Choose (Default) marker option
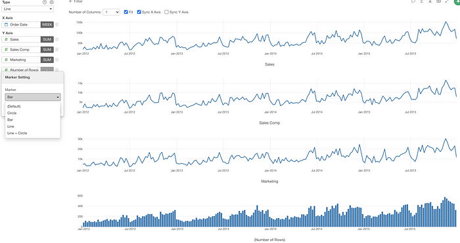Screen dimensions: 460x243 (33, 107)
